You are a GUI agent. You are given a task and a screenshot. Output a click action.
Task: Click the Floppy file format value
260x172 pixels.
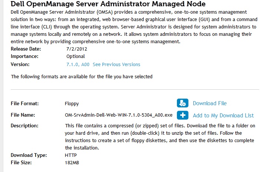click(x=72, y=104)
